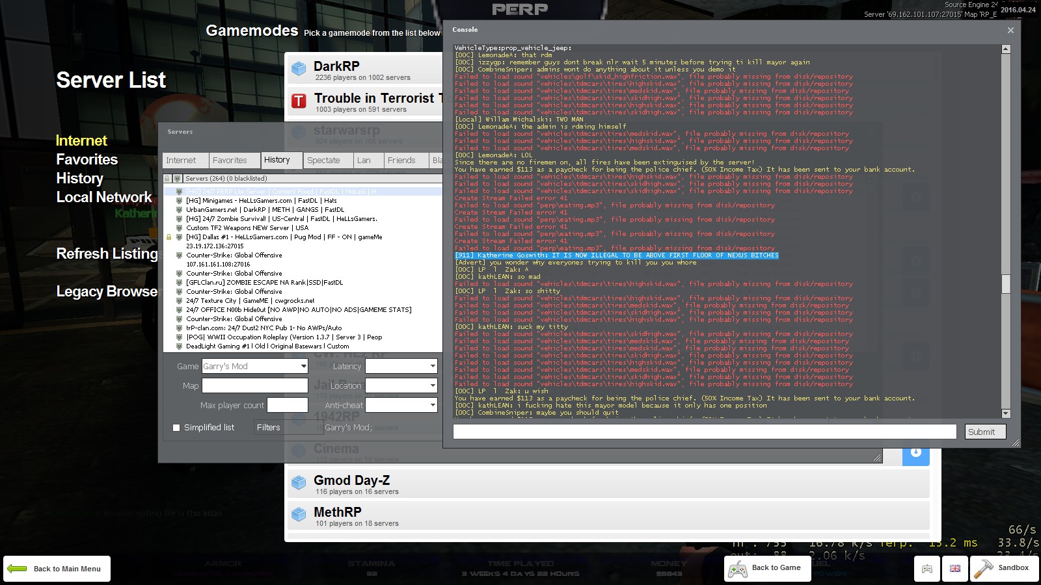This screenshot has width=1041, height=585.
Task: Select the highlighted [911] Katherine console line
Action: pos(617,255)
